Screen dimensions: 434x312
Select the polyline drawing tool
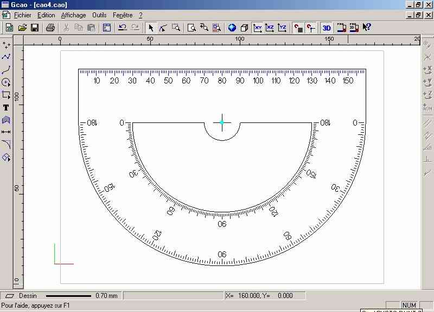(x=6, y=57)
